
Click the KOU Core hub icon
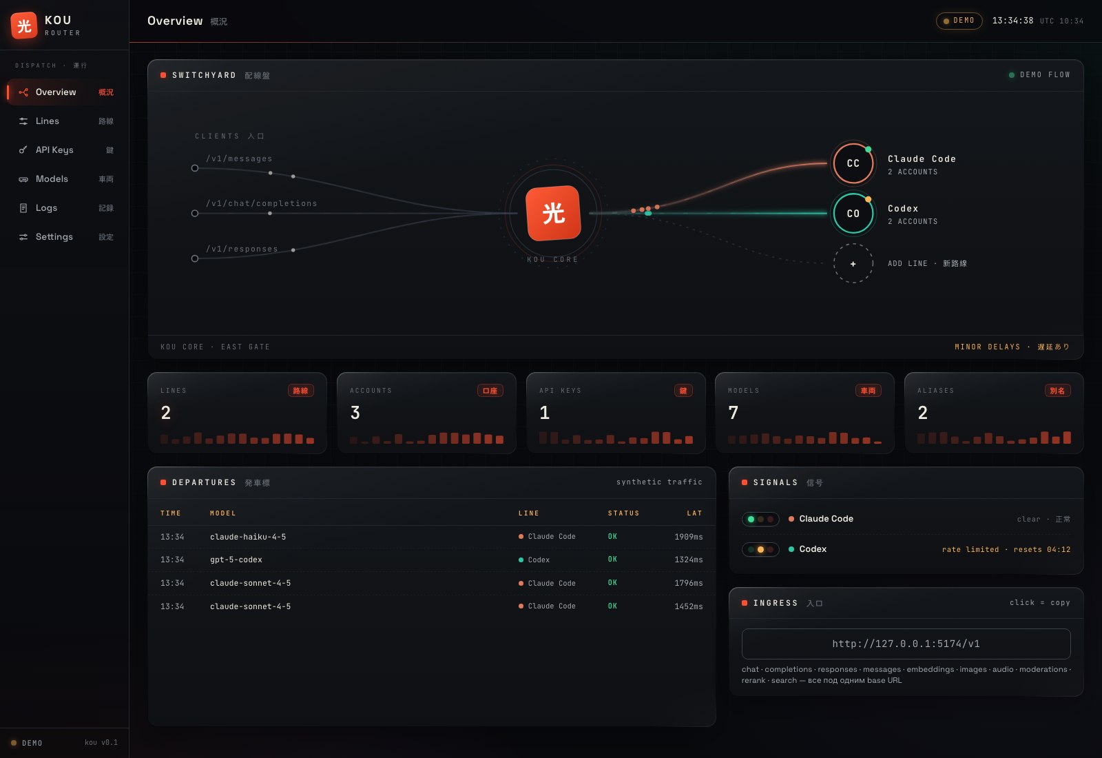[553, 213]
